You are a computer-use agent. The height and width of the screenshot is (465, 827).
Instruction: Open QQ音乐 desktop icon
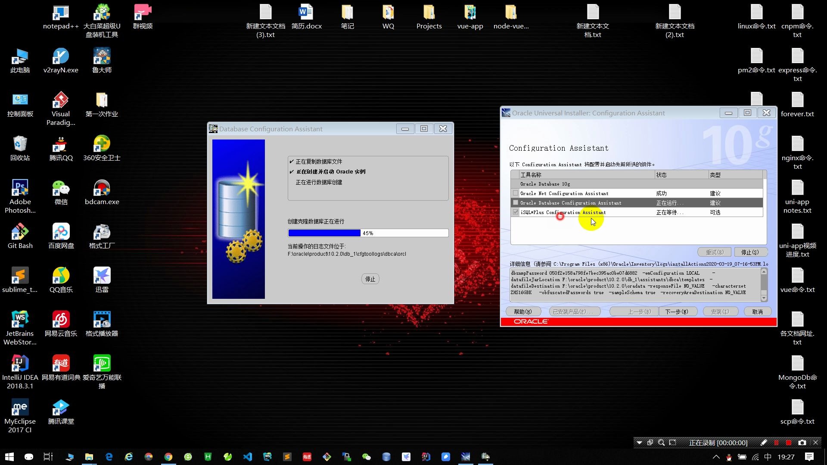coord(61,280)
